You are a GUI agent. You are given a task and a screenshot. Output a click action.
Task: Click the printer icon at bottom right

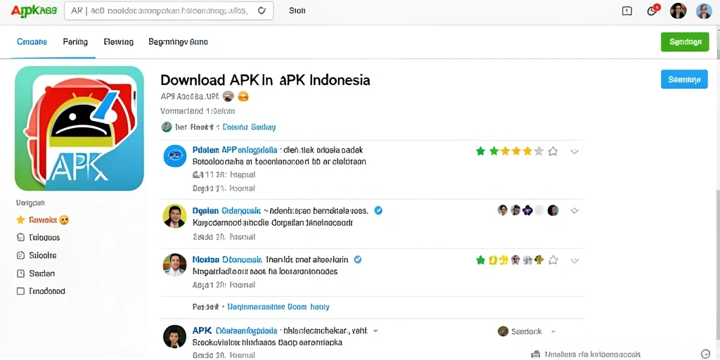coord(535,354)
